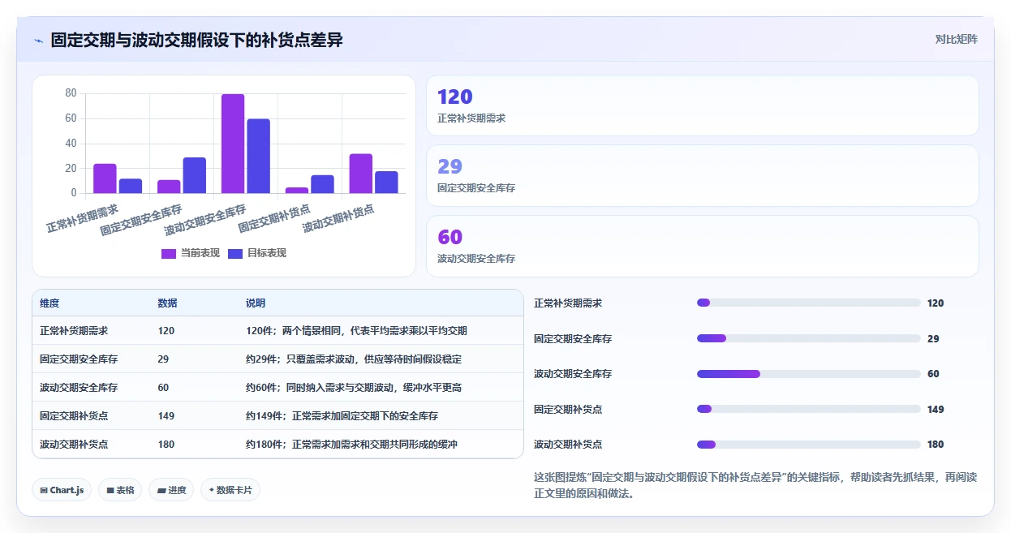Viewport: 1011px width, 533px height.
Task: Click the title 固定交期与波动交期假设下的补货点差异
Action: [x=196, y=40]
